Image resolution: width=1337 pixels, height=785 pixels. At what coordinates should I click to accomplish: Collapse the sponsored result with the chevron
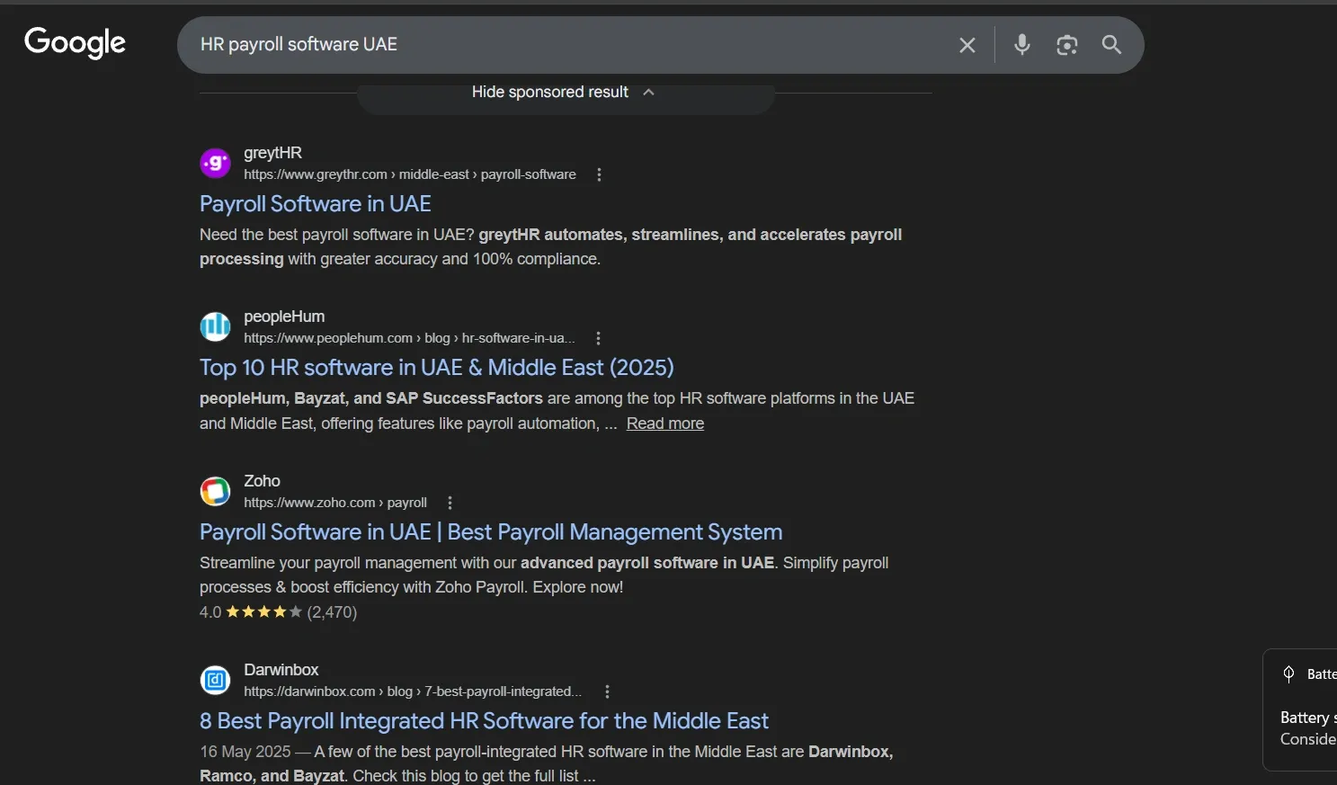pyautogui.click(x=649, y=92)
